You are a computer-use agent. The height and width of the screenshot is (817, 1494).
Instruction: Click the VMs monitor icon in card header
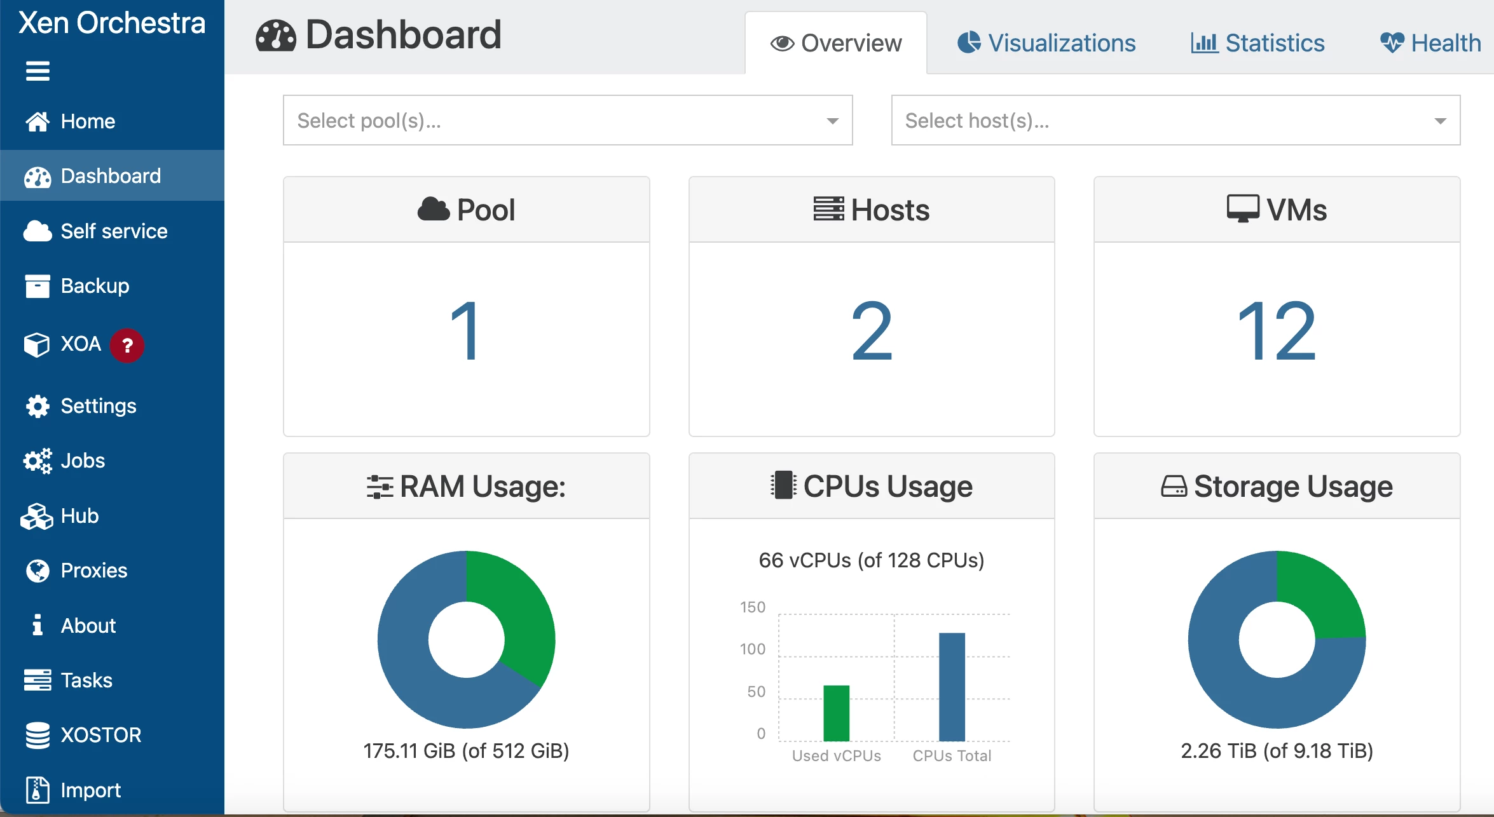point(1243,209)
